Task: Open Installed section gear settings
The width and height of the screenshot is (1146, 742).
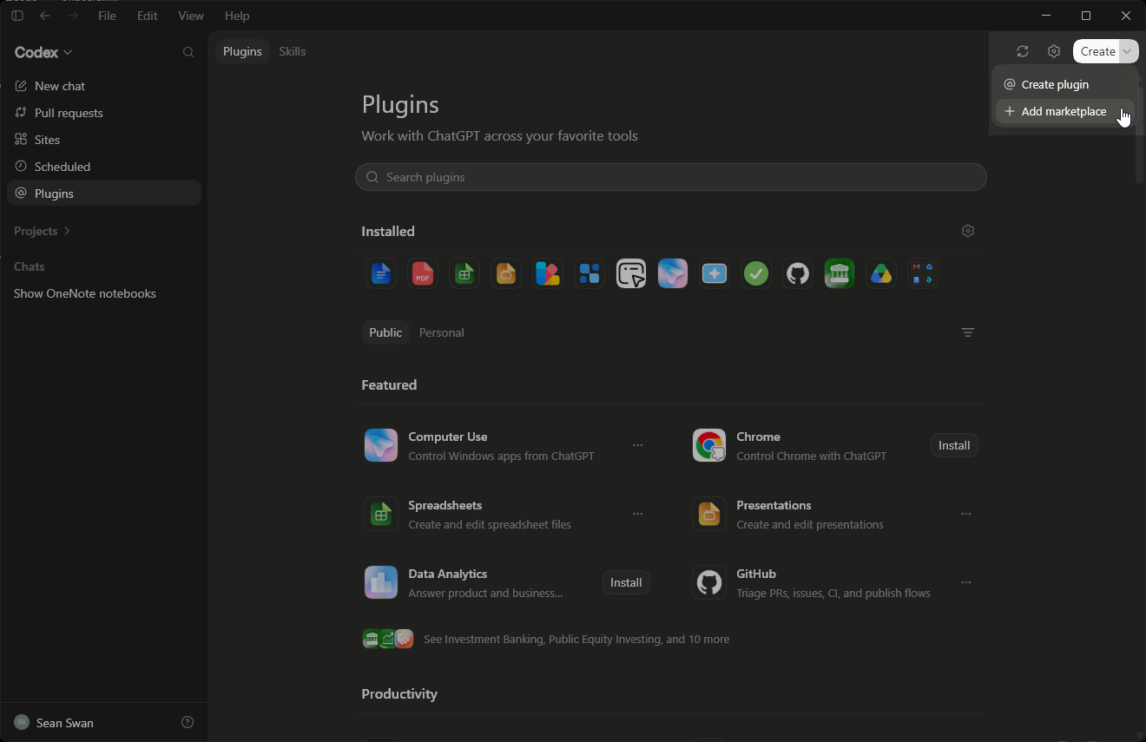Action: 968,231
